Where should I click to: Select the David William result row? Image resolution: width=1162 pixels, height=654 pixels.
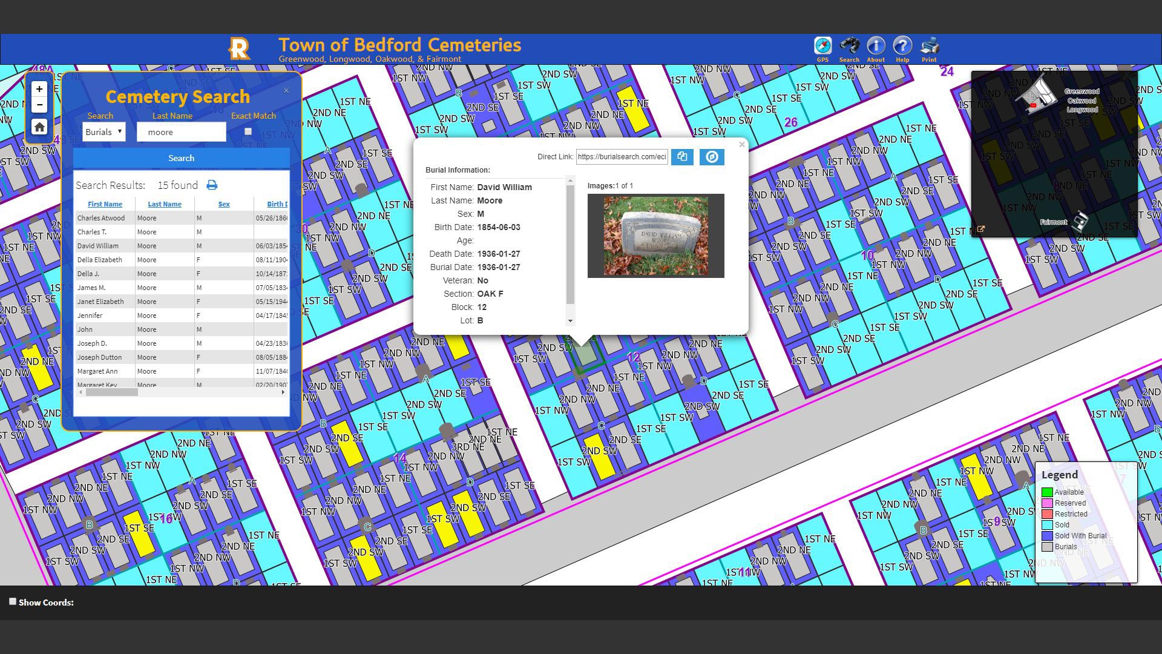pyautogui.click(x=182, y=246)
